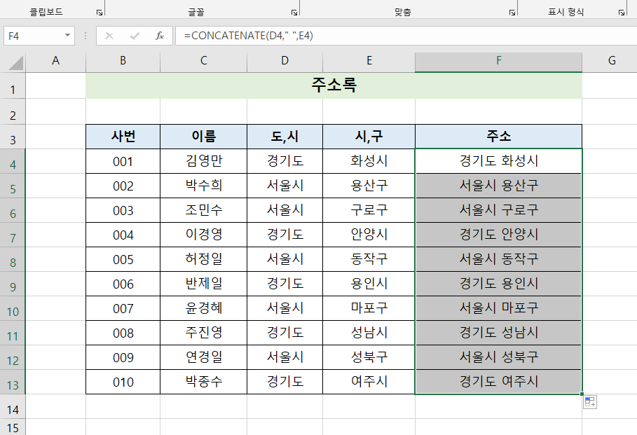Open the Insert Function fx dialog
This screenshot has width=637, height=435.
pos(160,36)
